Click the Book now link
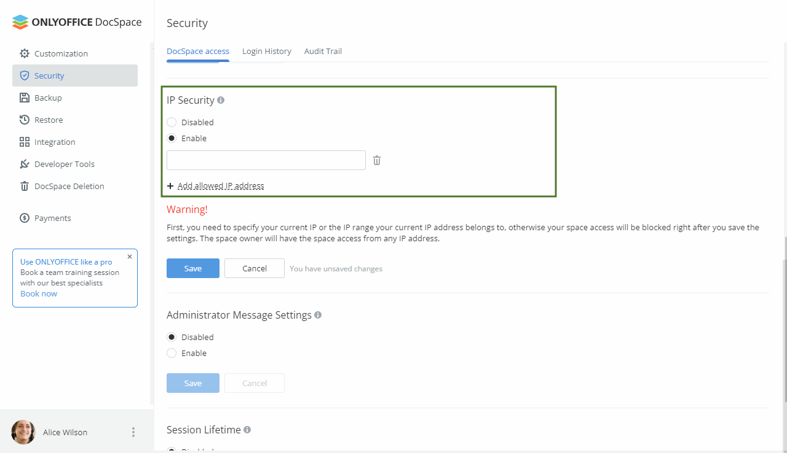787x453 pixels. pos(38,293)
